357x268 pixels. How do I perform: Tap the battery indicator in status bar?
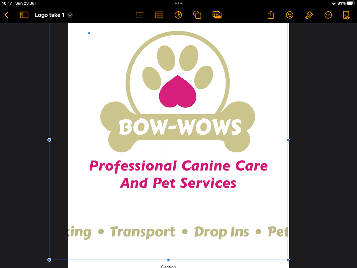click(x=351, y=3)
